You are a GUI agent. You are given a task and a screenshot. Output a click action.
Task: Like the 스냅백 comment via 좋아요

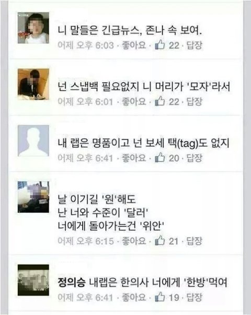[x=134, y=102]
